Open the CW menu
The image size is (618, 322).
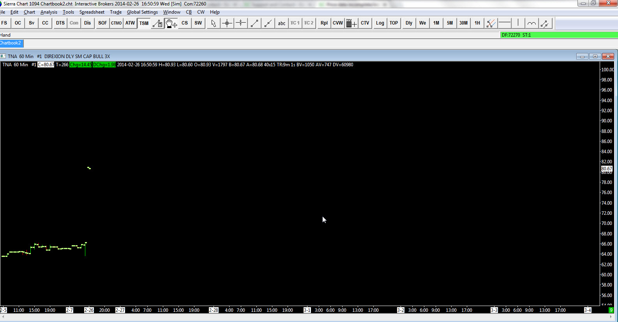(201, 12)
